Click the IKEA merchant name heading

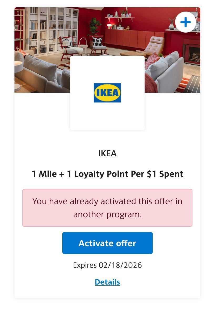[x=108, y=153]
